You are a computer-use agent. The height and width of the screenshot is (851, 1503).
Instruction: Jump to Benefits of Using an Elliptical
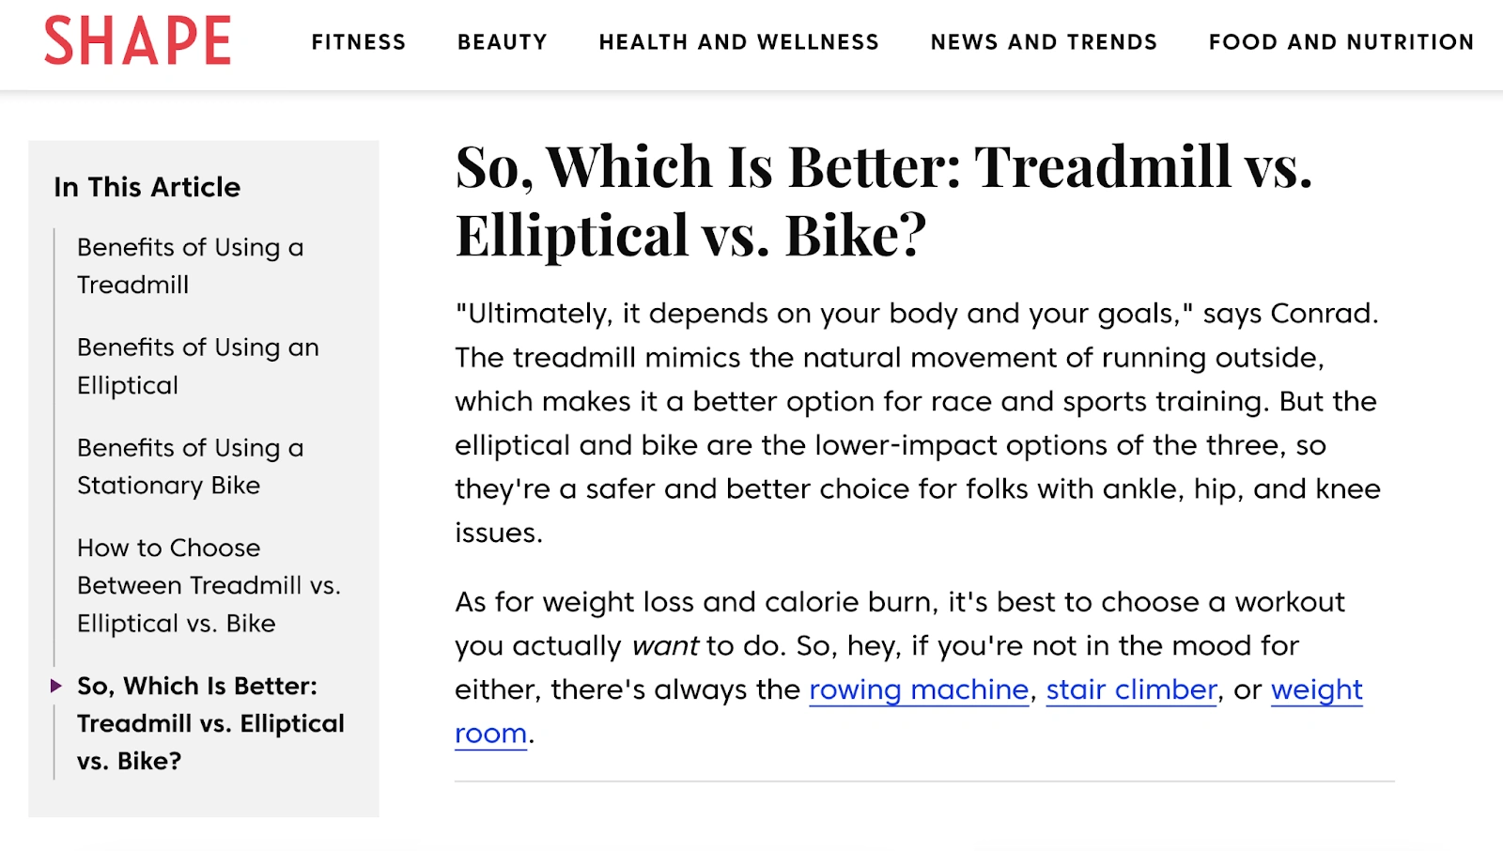pyautogui.click(x=198, y=366)
